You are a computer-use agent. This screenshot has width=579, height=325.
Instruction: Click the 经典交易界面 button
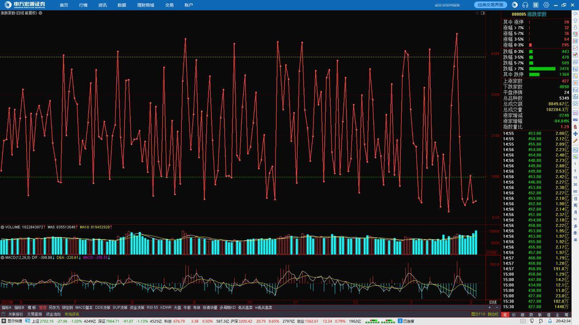click(491, 5)
